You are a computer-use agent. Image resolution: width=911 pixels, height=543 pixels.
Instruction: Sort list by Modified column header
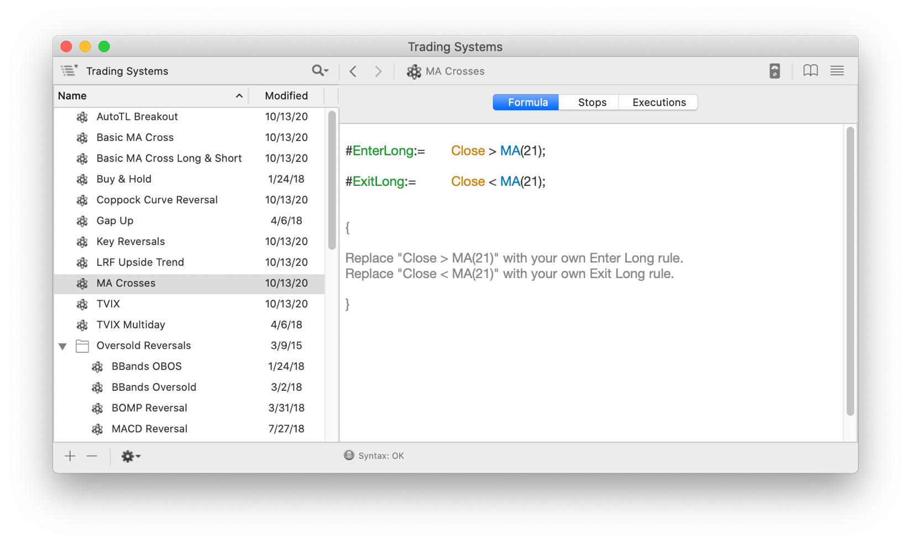(286, 96)
